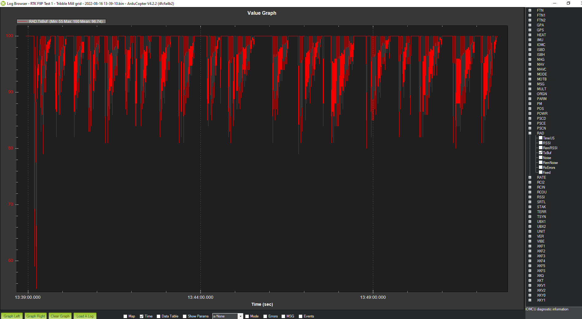The image size is (582, 319).
Task: Select the ORGN tree item
Action: point(542,94)
